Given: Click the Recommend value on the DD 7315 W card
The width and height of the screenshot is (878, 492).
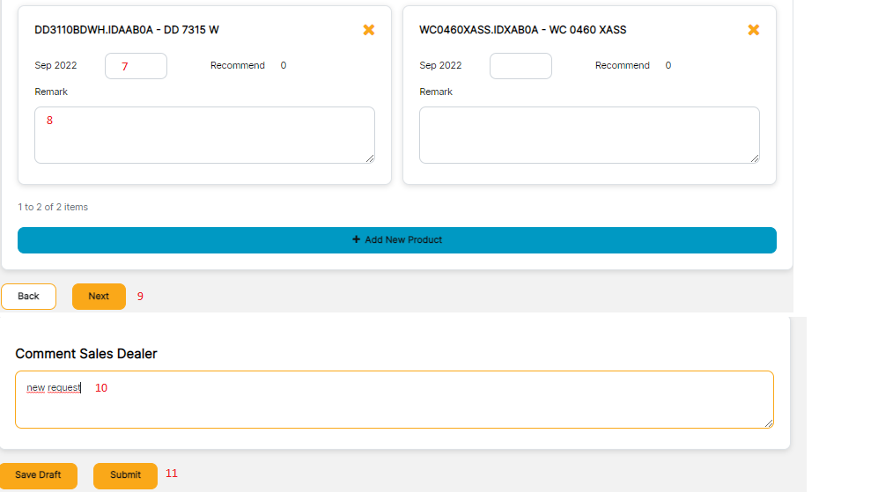Looking at the screenshot, I should click(284, 65).
